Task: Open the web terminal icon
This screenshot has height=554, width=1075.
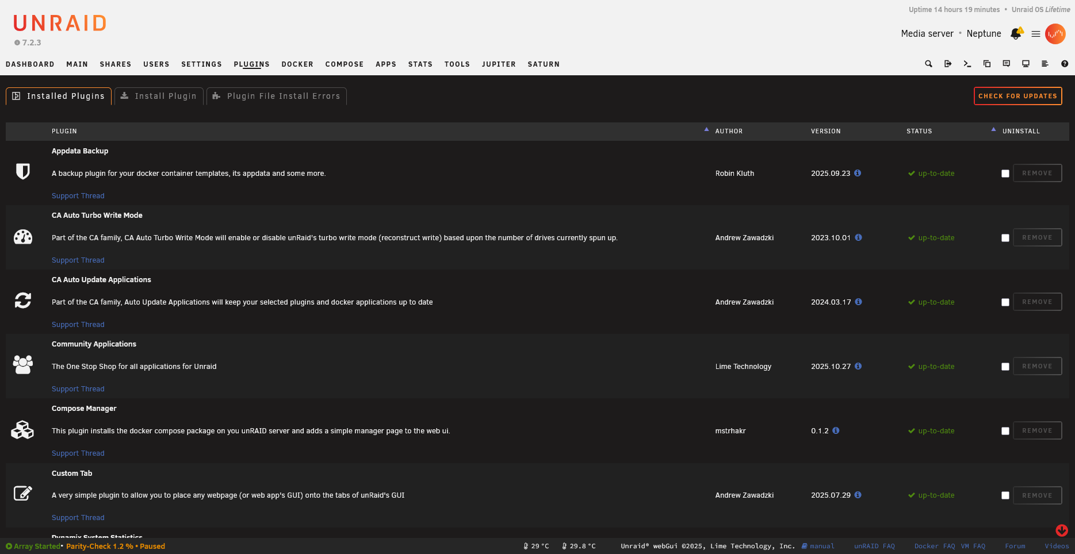Action: pyautogui.click(x=967, y=64)
